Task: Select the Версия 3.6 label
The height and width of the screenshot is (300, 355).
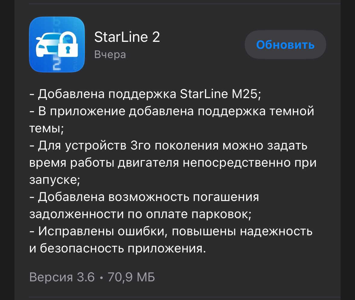Action: point(62,277)
